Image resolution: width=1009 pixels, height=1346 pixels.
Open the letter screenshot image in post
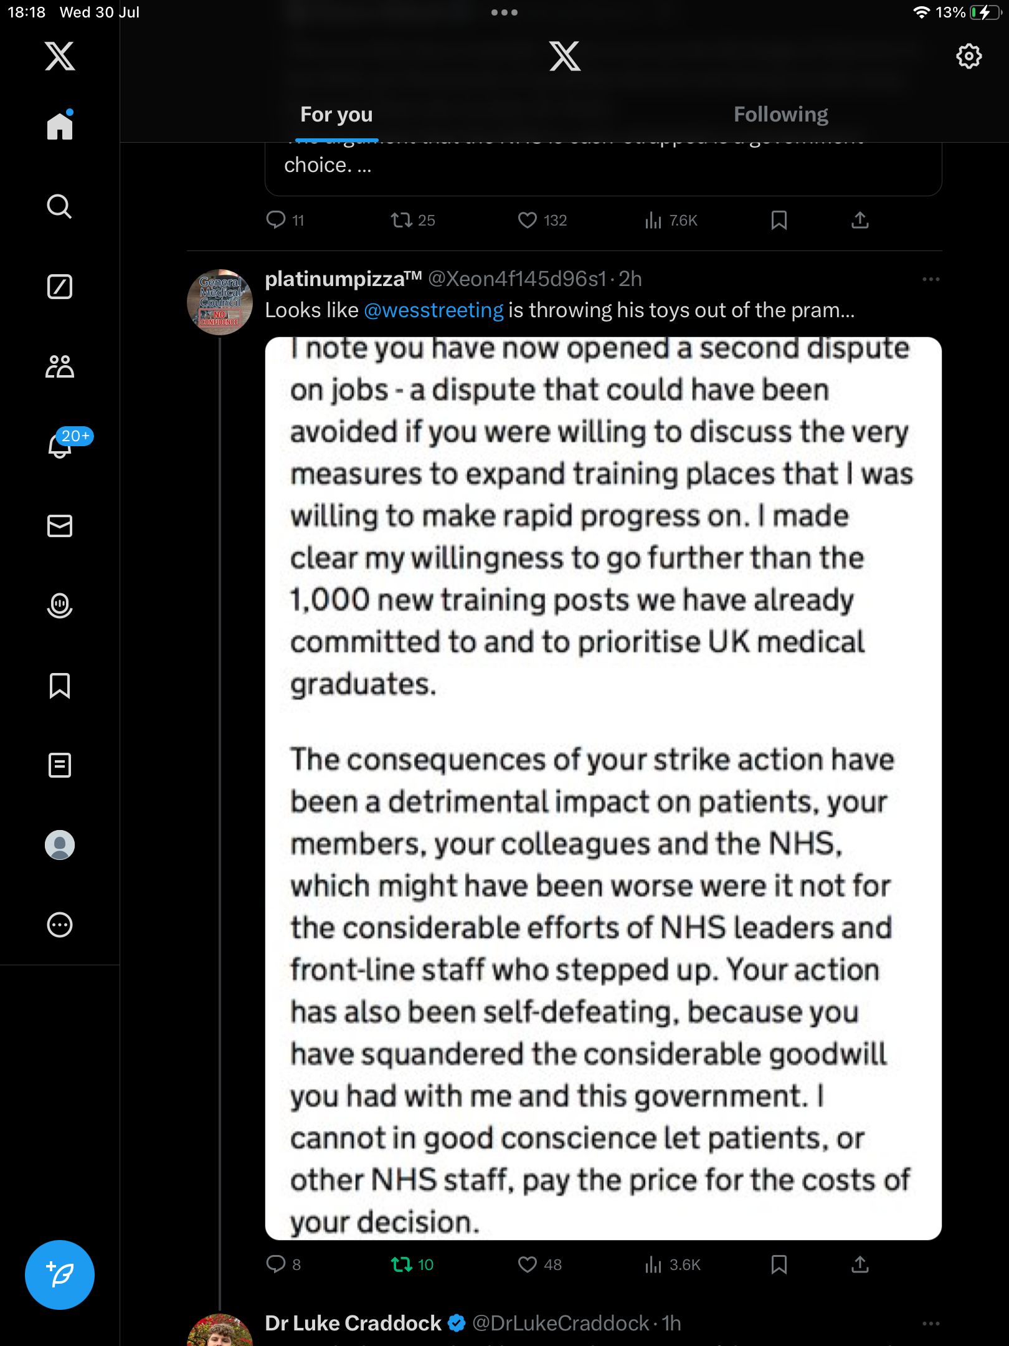pyautogui.click(x=603, y=788)
